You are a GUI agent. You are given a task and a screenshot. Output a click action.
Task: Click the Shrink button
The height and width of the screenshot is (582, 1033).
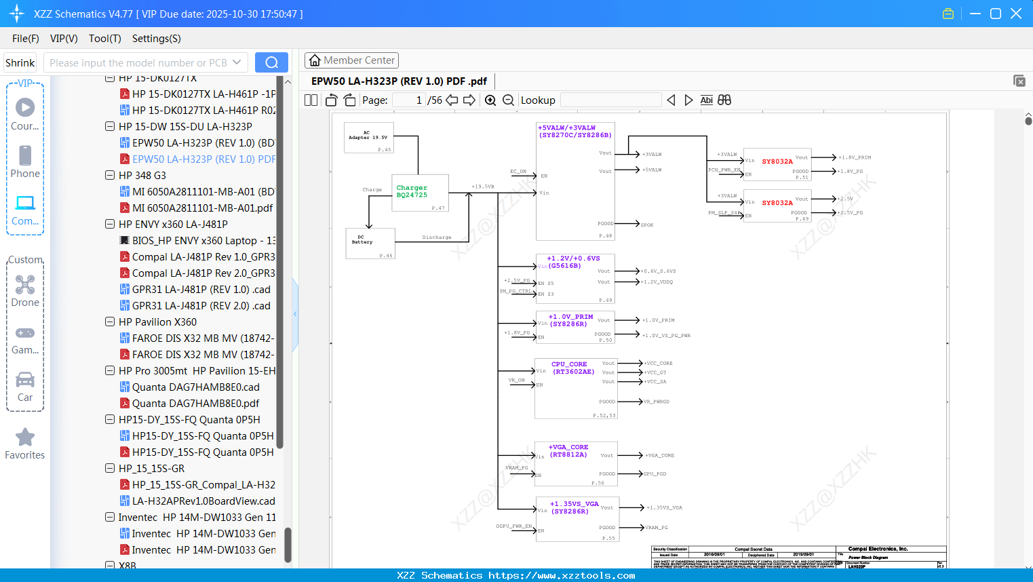coord(20,62)
